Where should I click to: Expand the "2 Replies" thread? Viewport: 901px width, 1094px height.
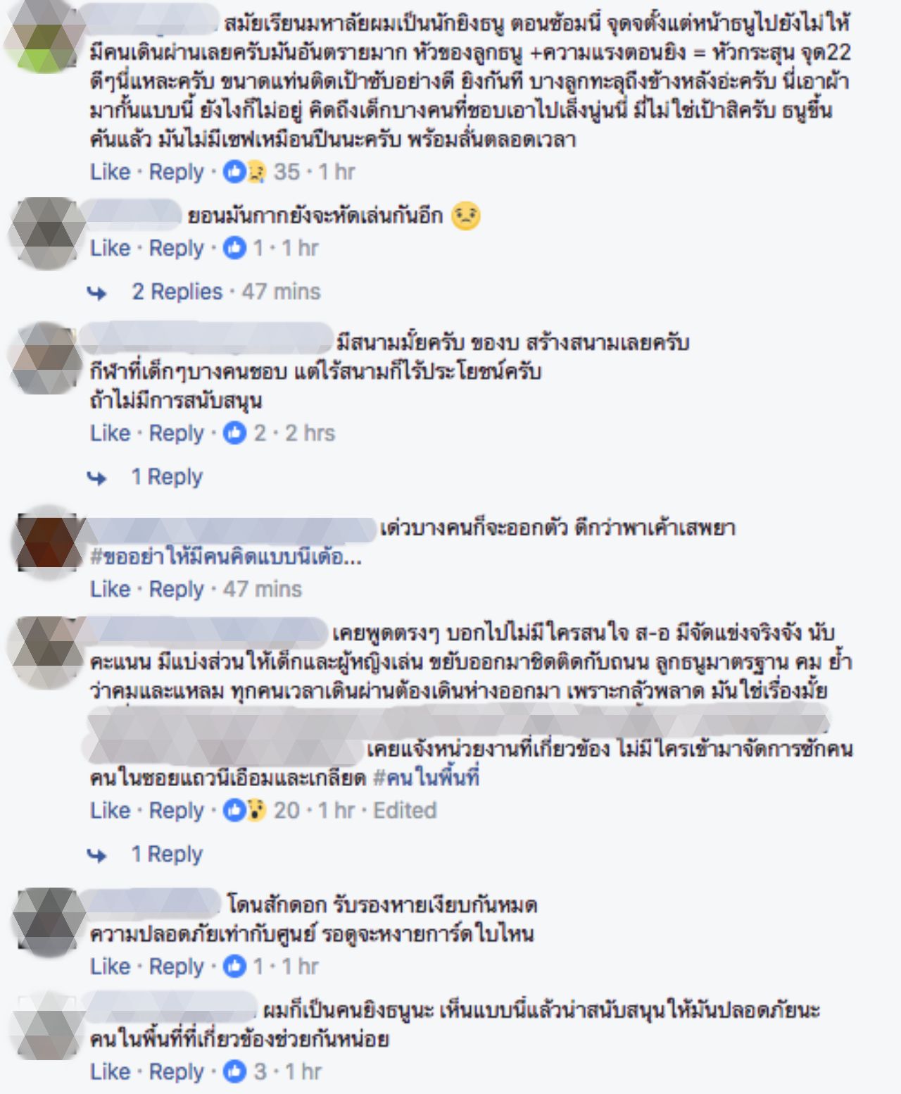point(177,292)
